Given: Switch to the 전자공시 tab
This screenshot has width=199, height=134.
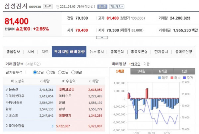Looking at the screenshot, I should [x=161, y=52].
